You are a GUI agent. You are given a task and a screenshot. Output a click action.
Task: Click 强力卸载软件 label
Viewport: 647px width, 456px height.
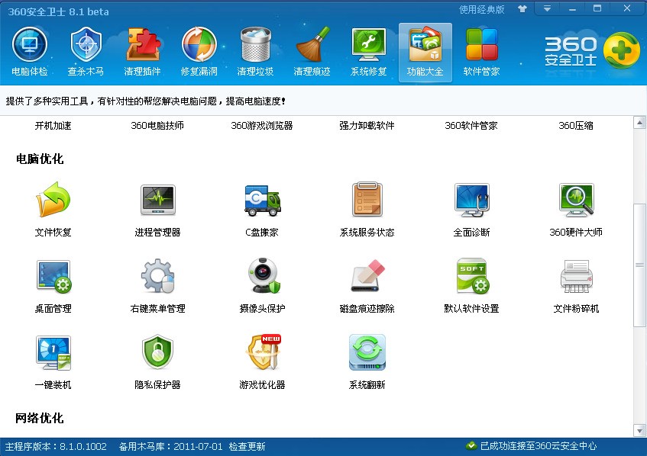[x=367, y=126]
